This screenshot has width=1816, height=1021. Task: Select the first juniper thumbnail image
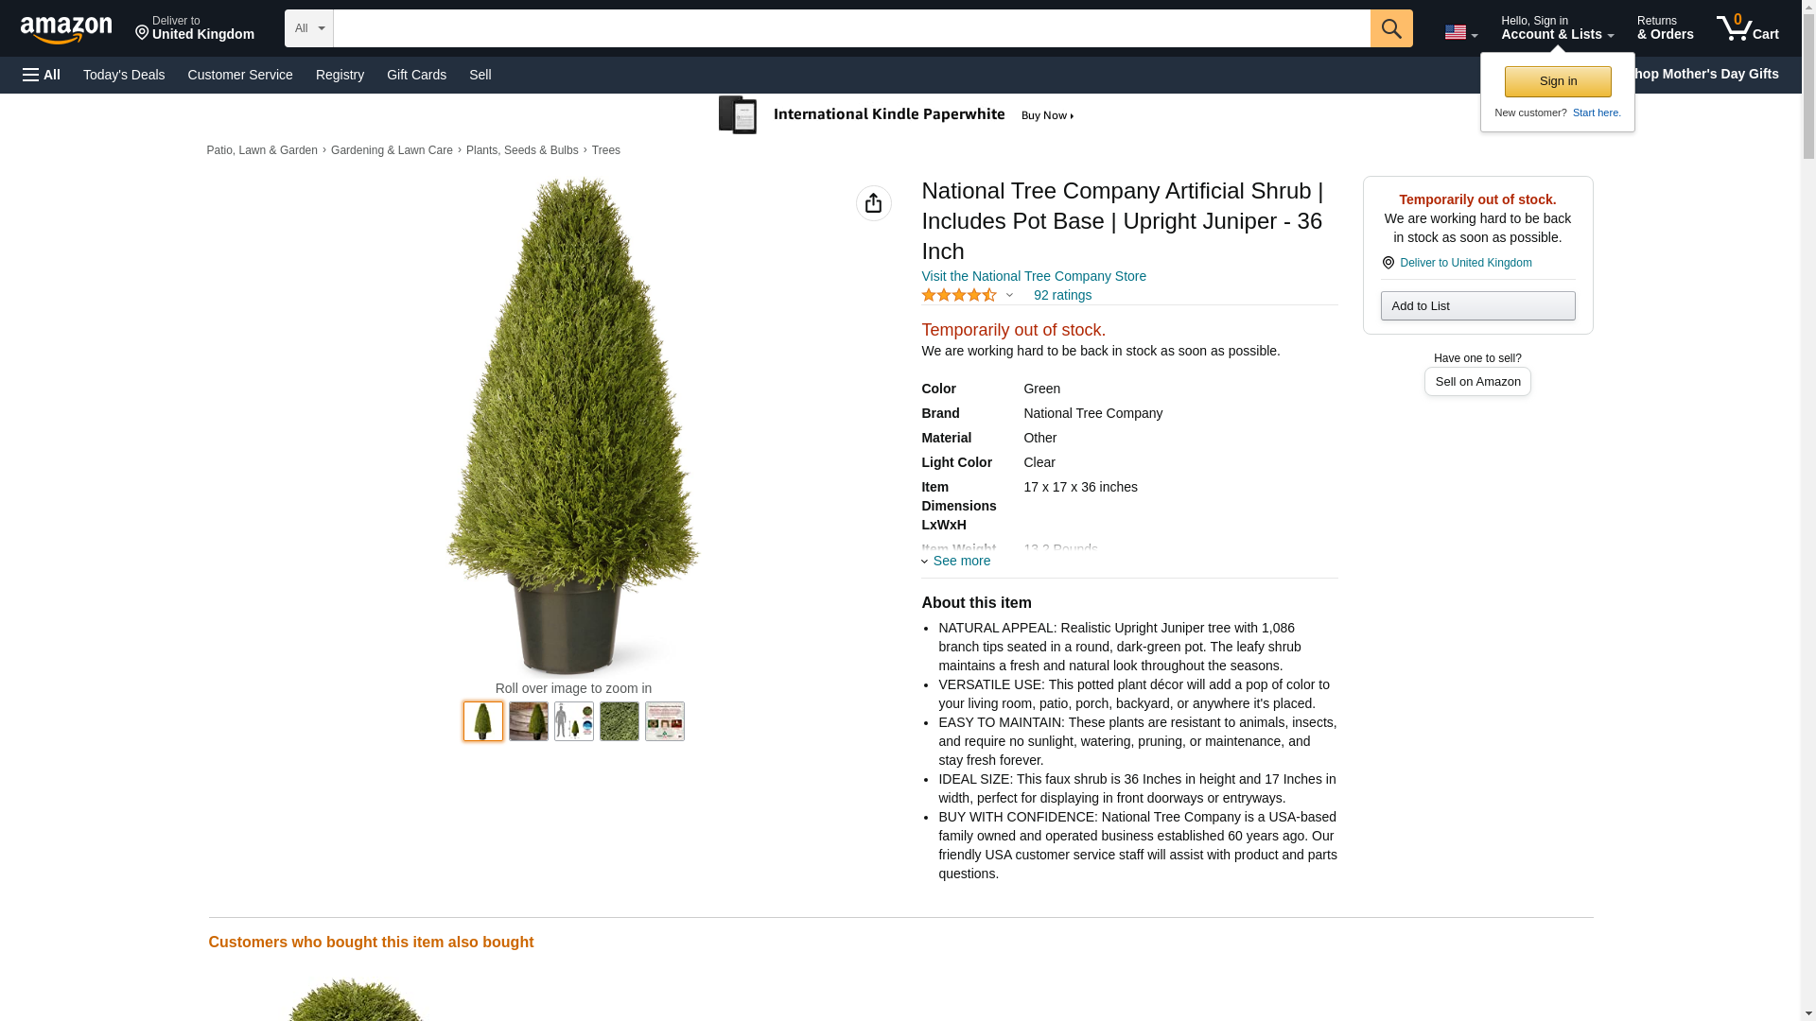pos(483,721)
